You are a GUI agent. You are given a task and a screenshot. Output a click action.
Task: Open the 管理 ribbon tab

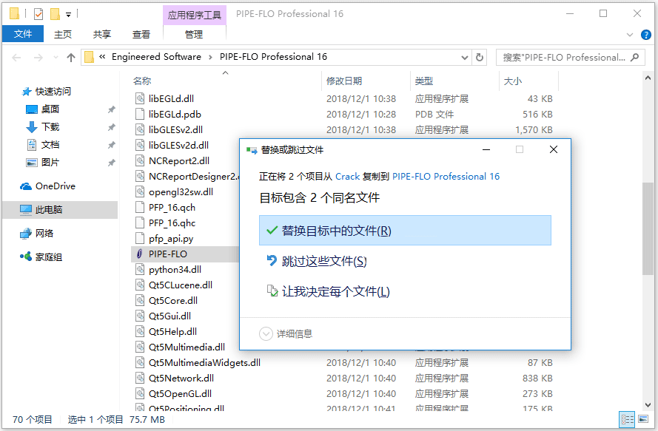(194, 35)
